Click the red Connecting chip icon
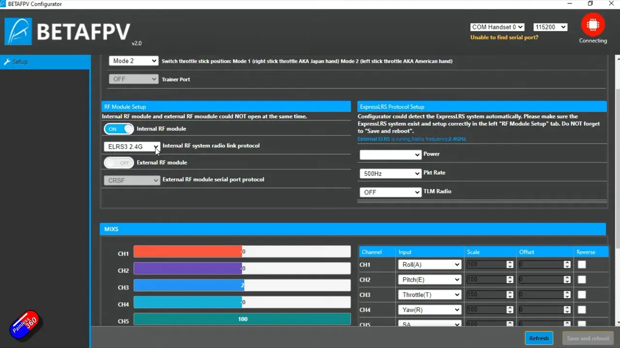Image resolution: width=620 pixels, height=348 pixels. click(x=593, y=25)
